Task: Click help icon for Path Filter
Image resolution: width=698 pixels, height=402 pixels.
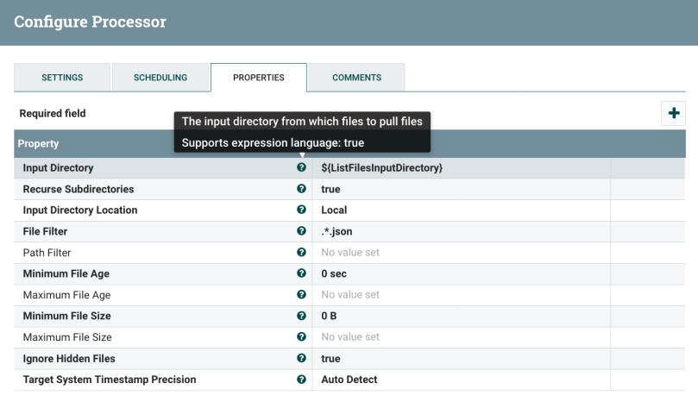Action: [301, 253]
